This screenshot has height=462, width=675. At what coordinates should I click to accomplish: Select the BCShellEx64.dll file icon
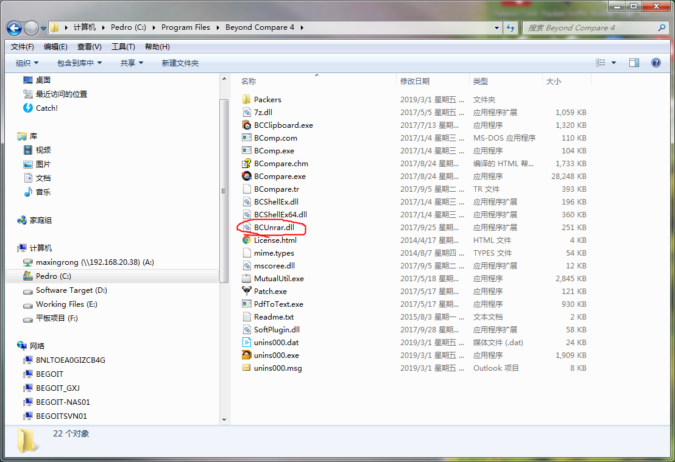point(247,214)
